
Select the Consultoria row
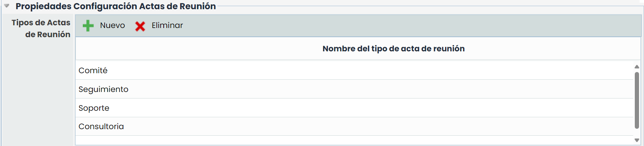pyautogui.click(x=354, y=126)
